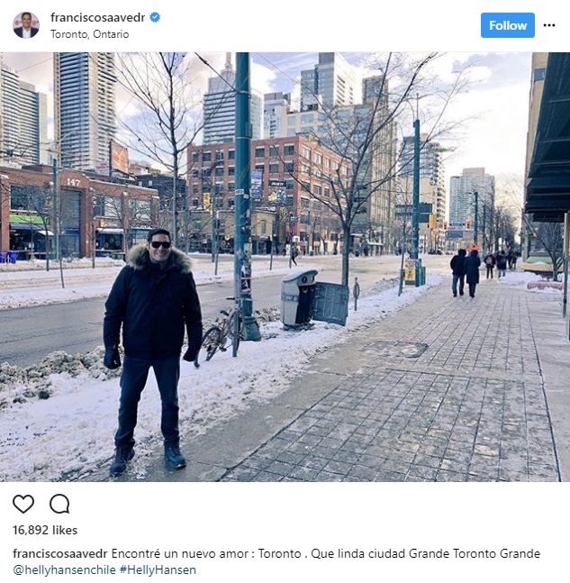Open the Toronto, Ontario location tag
570x583 pixels.
89,34
